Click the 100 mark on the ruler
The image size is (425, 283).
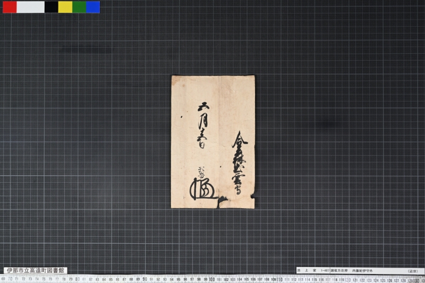pos(211,279)
